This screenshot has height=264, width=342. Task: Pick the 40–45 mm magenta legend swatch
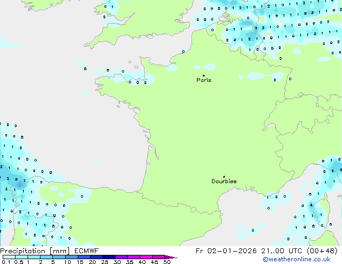146,257
